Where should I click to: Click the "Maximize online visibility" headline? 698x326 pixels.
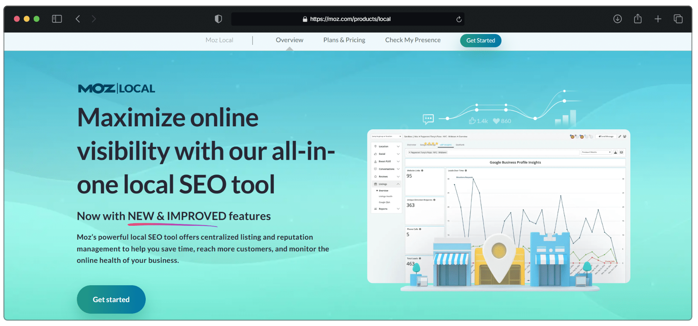coord(206,151)
